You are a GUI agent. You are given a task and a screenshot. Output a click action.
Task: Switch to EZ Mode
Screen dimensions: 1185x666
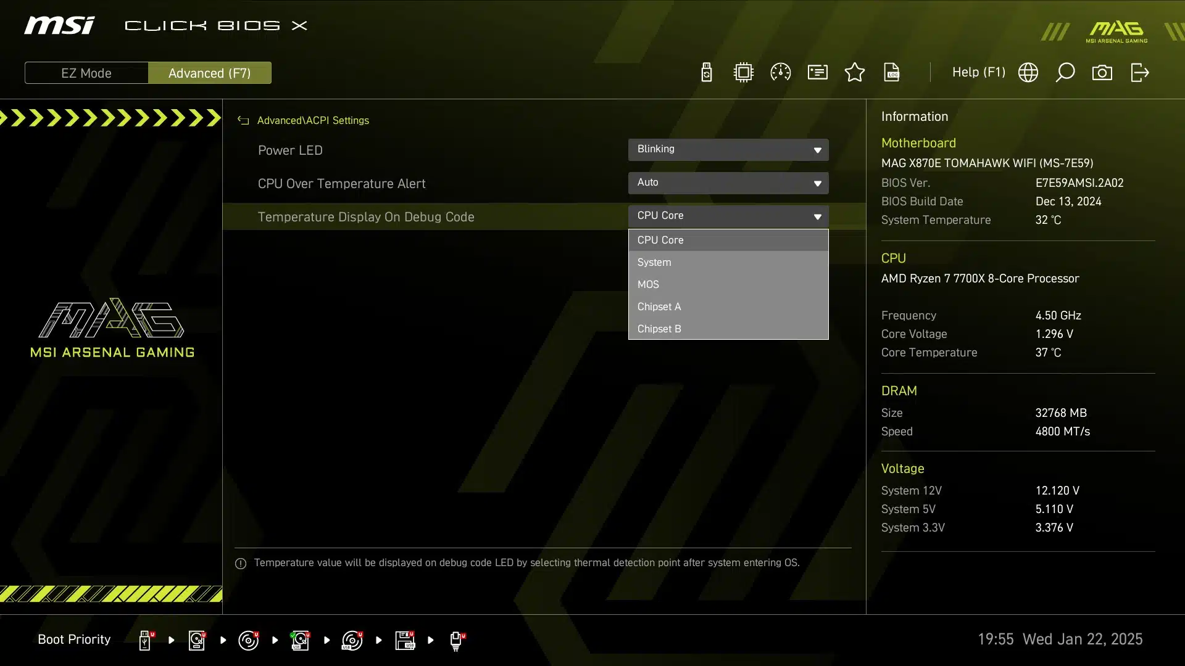click(x=86, y=73)
